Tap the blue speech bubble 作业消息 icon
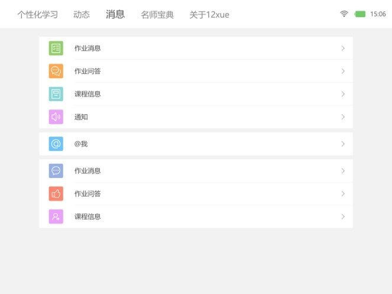The width and height of the screenshot is (392, 294). tap(56, 171)
